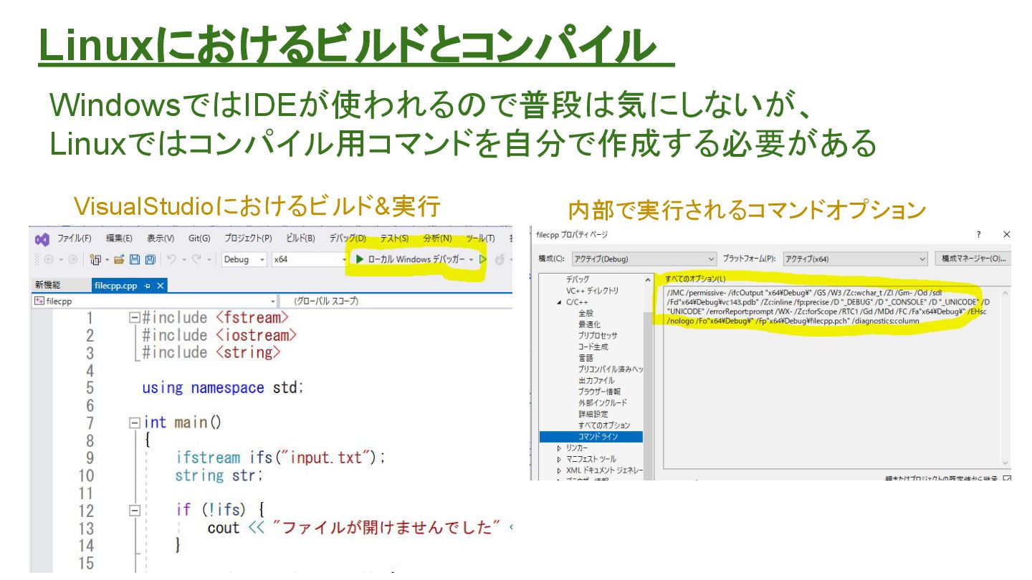Select デバッグ in property tree
The width and height of the screenshot is (1032, 580).
[x=578, y=279]
